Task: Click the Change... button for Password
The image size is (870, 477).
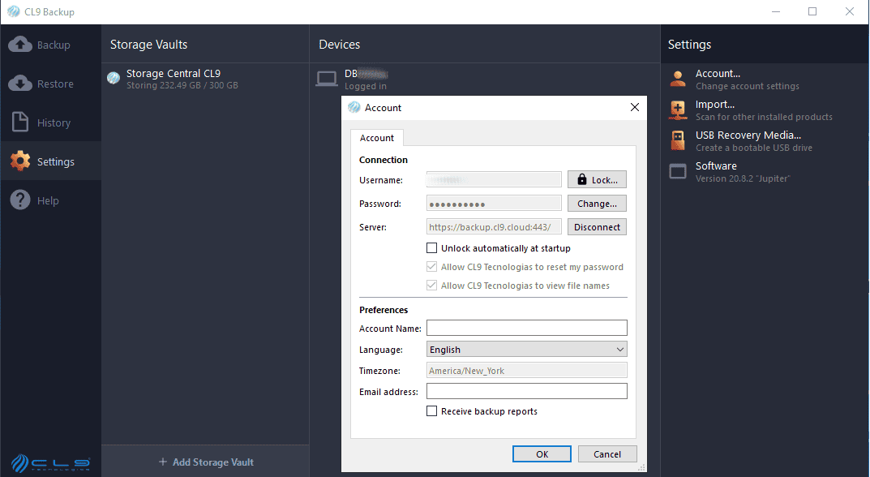Action: 597,203
